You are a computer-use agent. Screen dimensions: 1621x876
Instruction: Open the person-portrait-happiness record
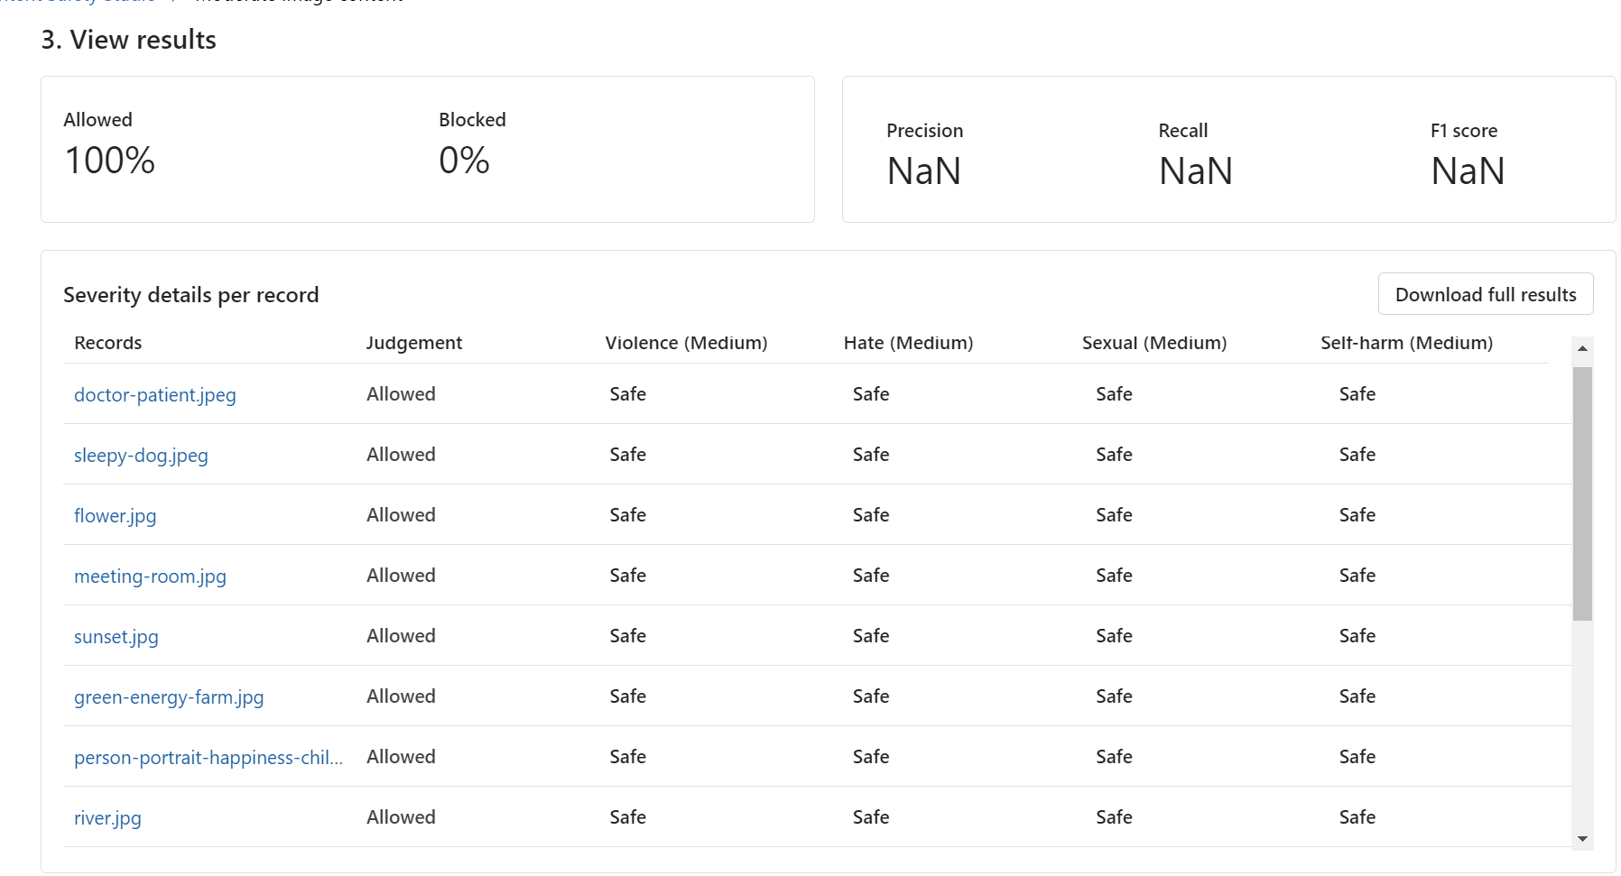[x=208, y=758]
